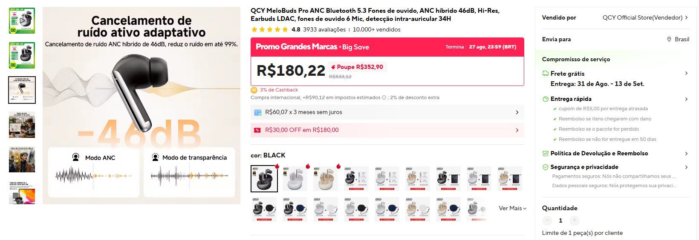Click the Política de Devolução icon
Image resolution: width=699 pixels, height=240 pixels.
click(x=545, y=154)
